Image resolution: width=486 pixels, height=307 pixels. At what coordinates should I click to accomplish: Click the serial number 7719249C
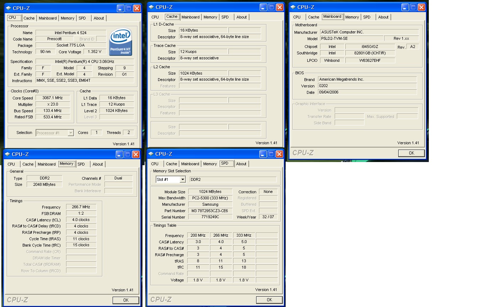210,217
